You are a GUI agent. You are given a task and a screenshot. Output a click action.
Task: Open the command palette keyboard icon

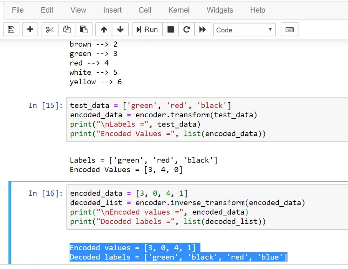[x=290, y=29]
